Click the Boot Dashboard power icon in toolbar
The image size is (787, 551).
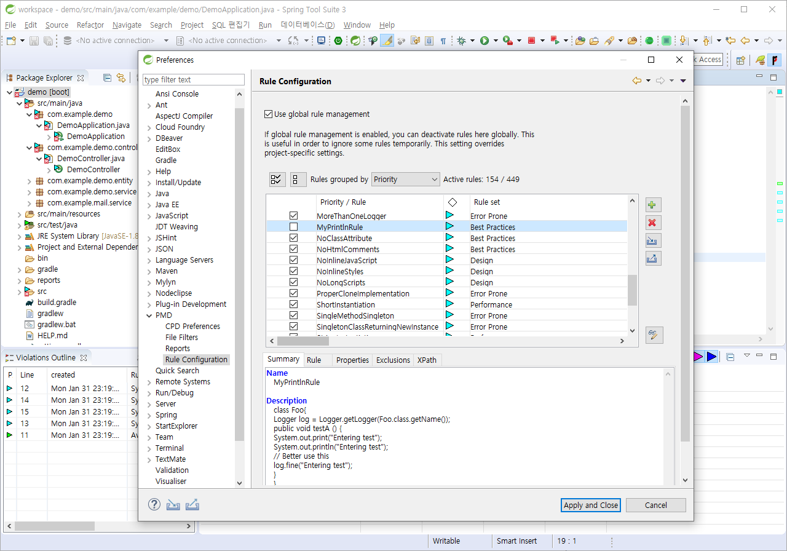point(338,41)
